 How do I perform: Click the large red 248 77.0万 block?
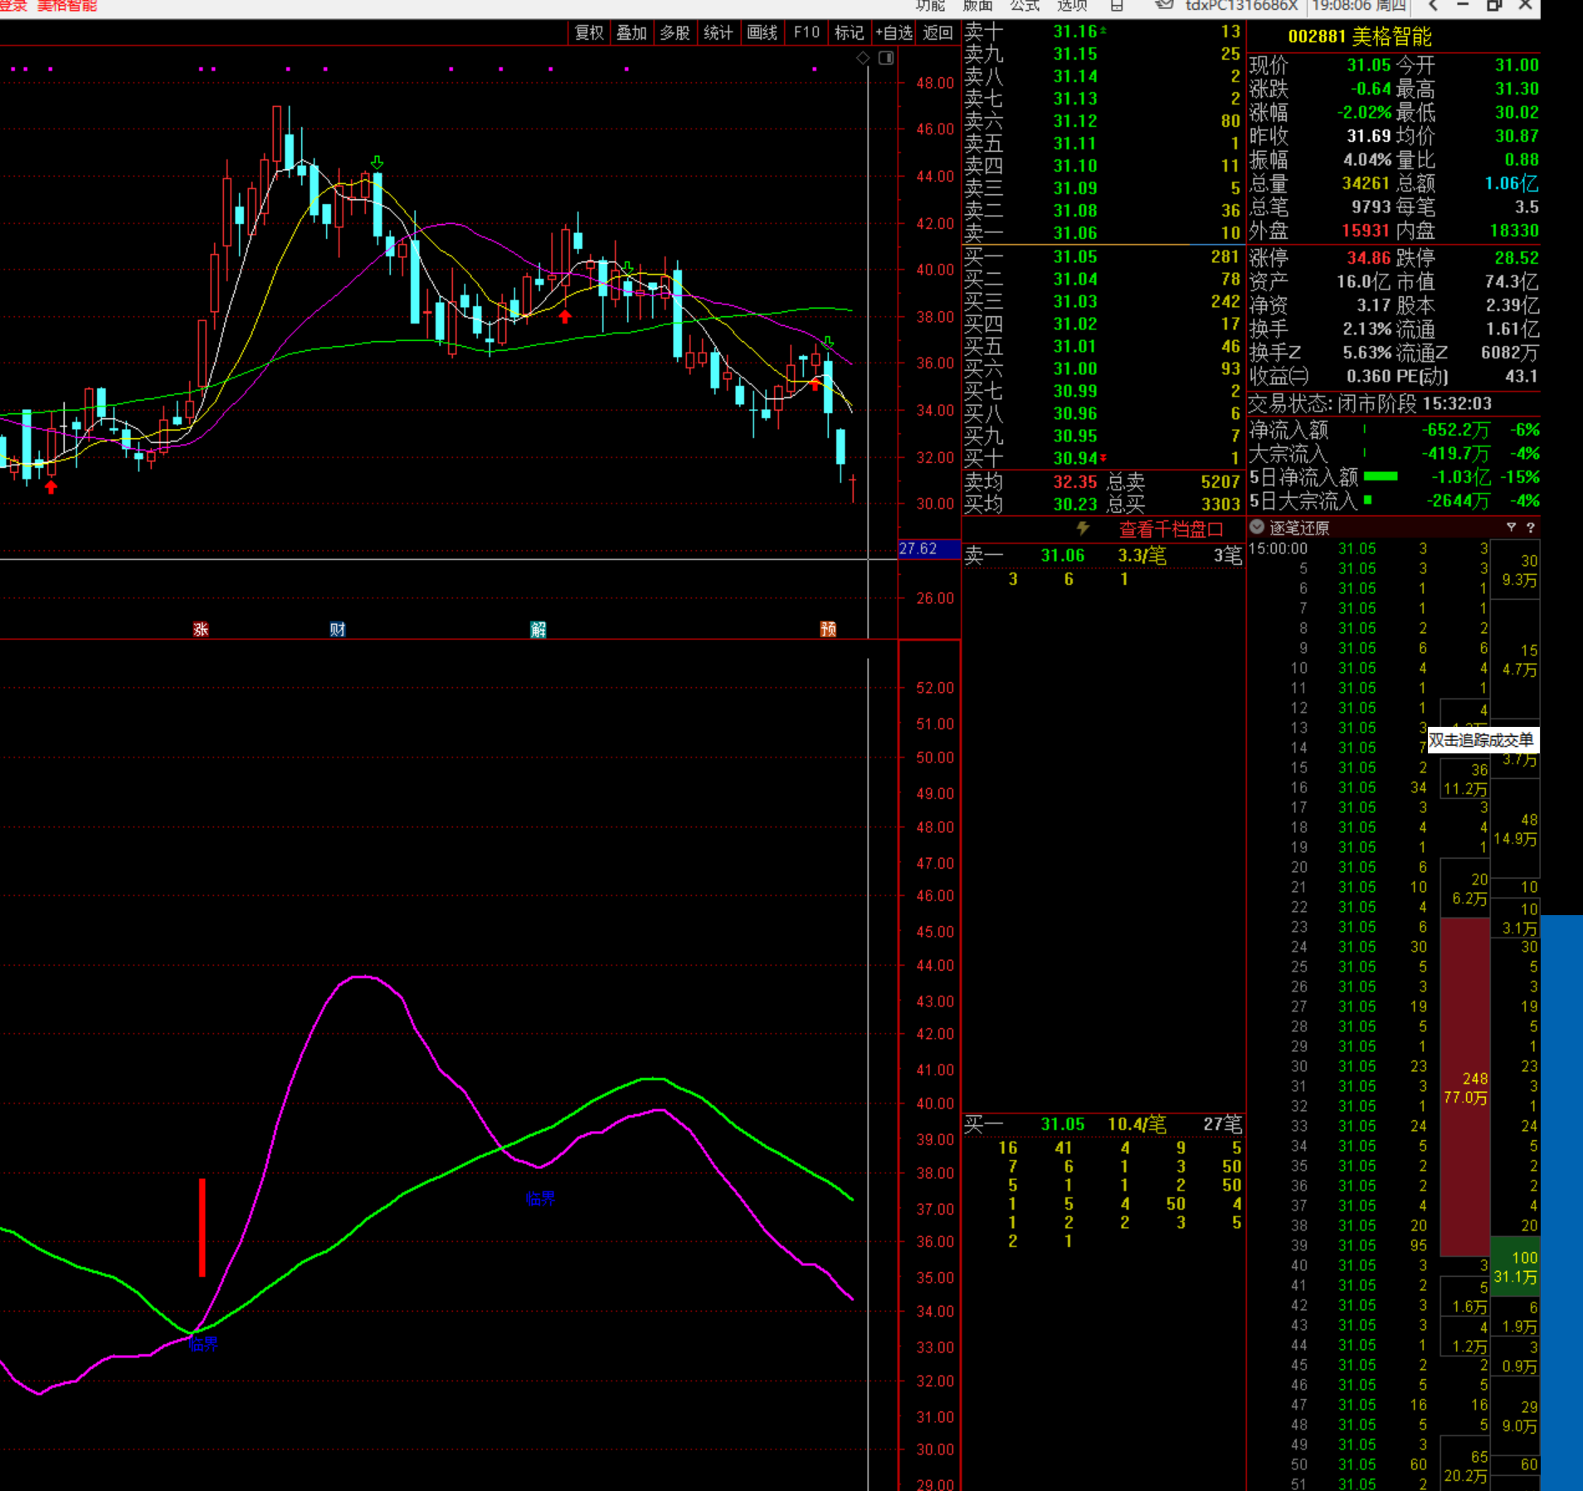tap(1465, 1086)
